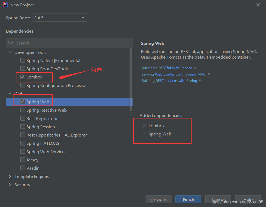Collapse the Web group
The width and height of the screenshot is (266, 207).
(10, 94)
